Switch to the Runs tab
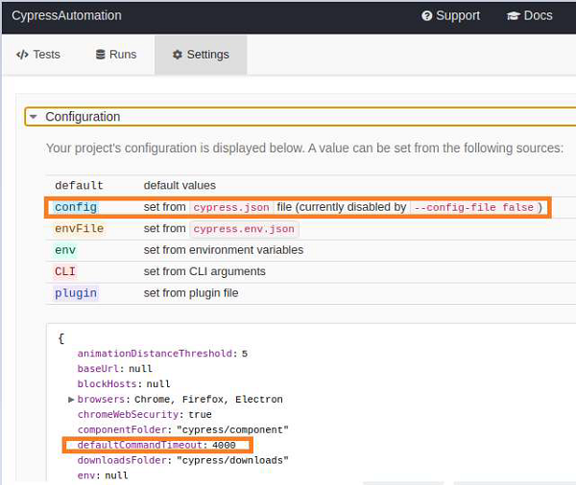The height and width of the screenshot is (485, 576). [116, 55]
